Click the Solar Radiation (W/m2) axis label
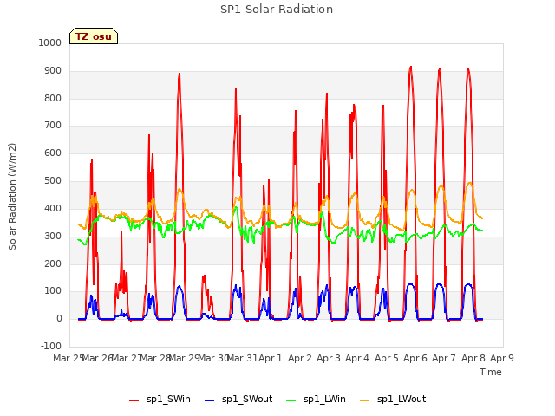Viewport: 555px width, 416px height. point(12,197)
